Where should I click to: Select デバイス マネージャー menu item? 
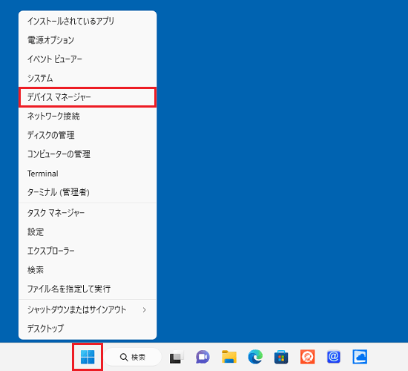pos(88,97)
